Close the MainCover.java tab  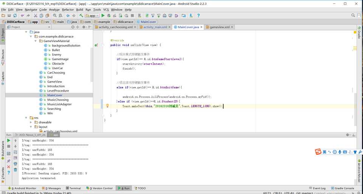point(202,27)
